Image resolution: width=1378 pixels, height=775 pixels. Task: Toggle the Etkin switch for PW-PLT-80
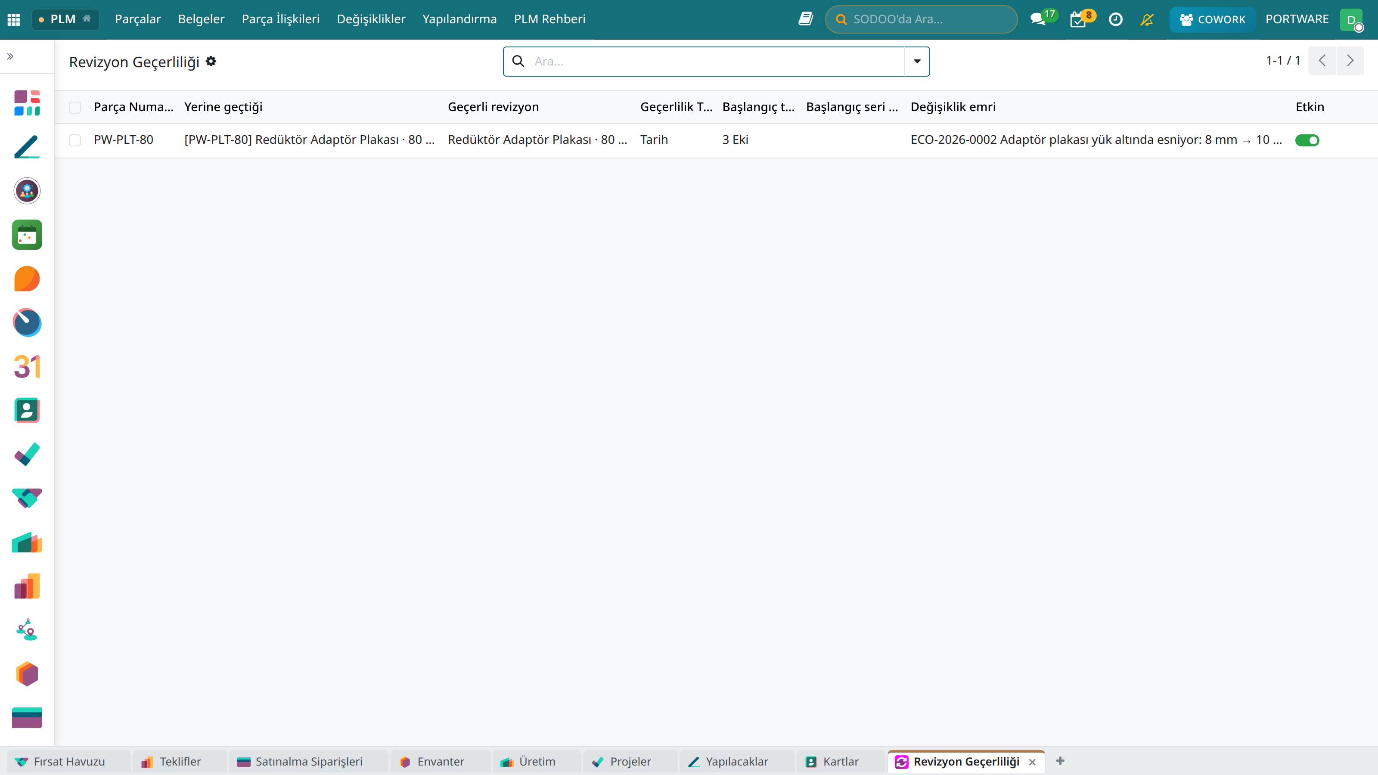click(1307, 140)
